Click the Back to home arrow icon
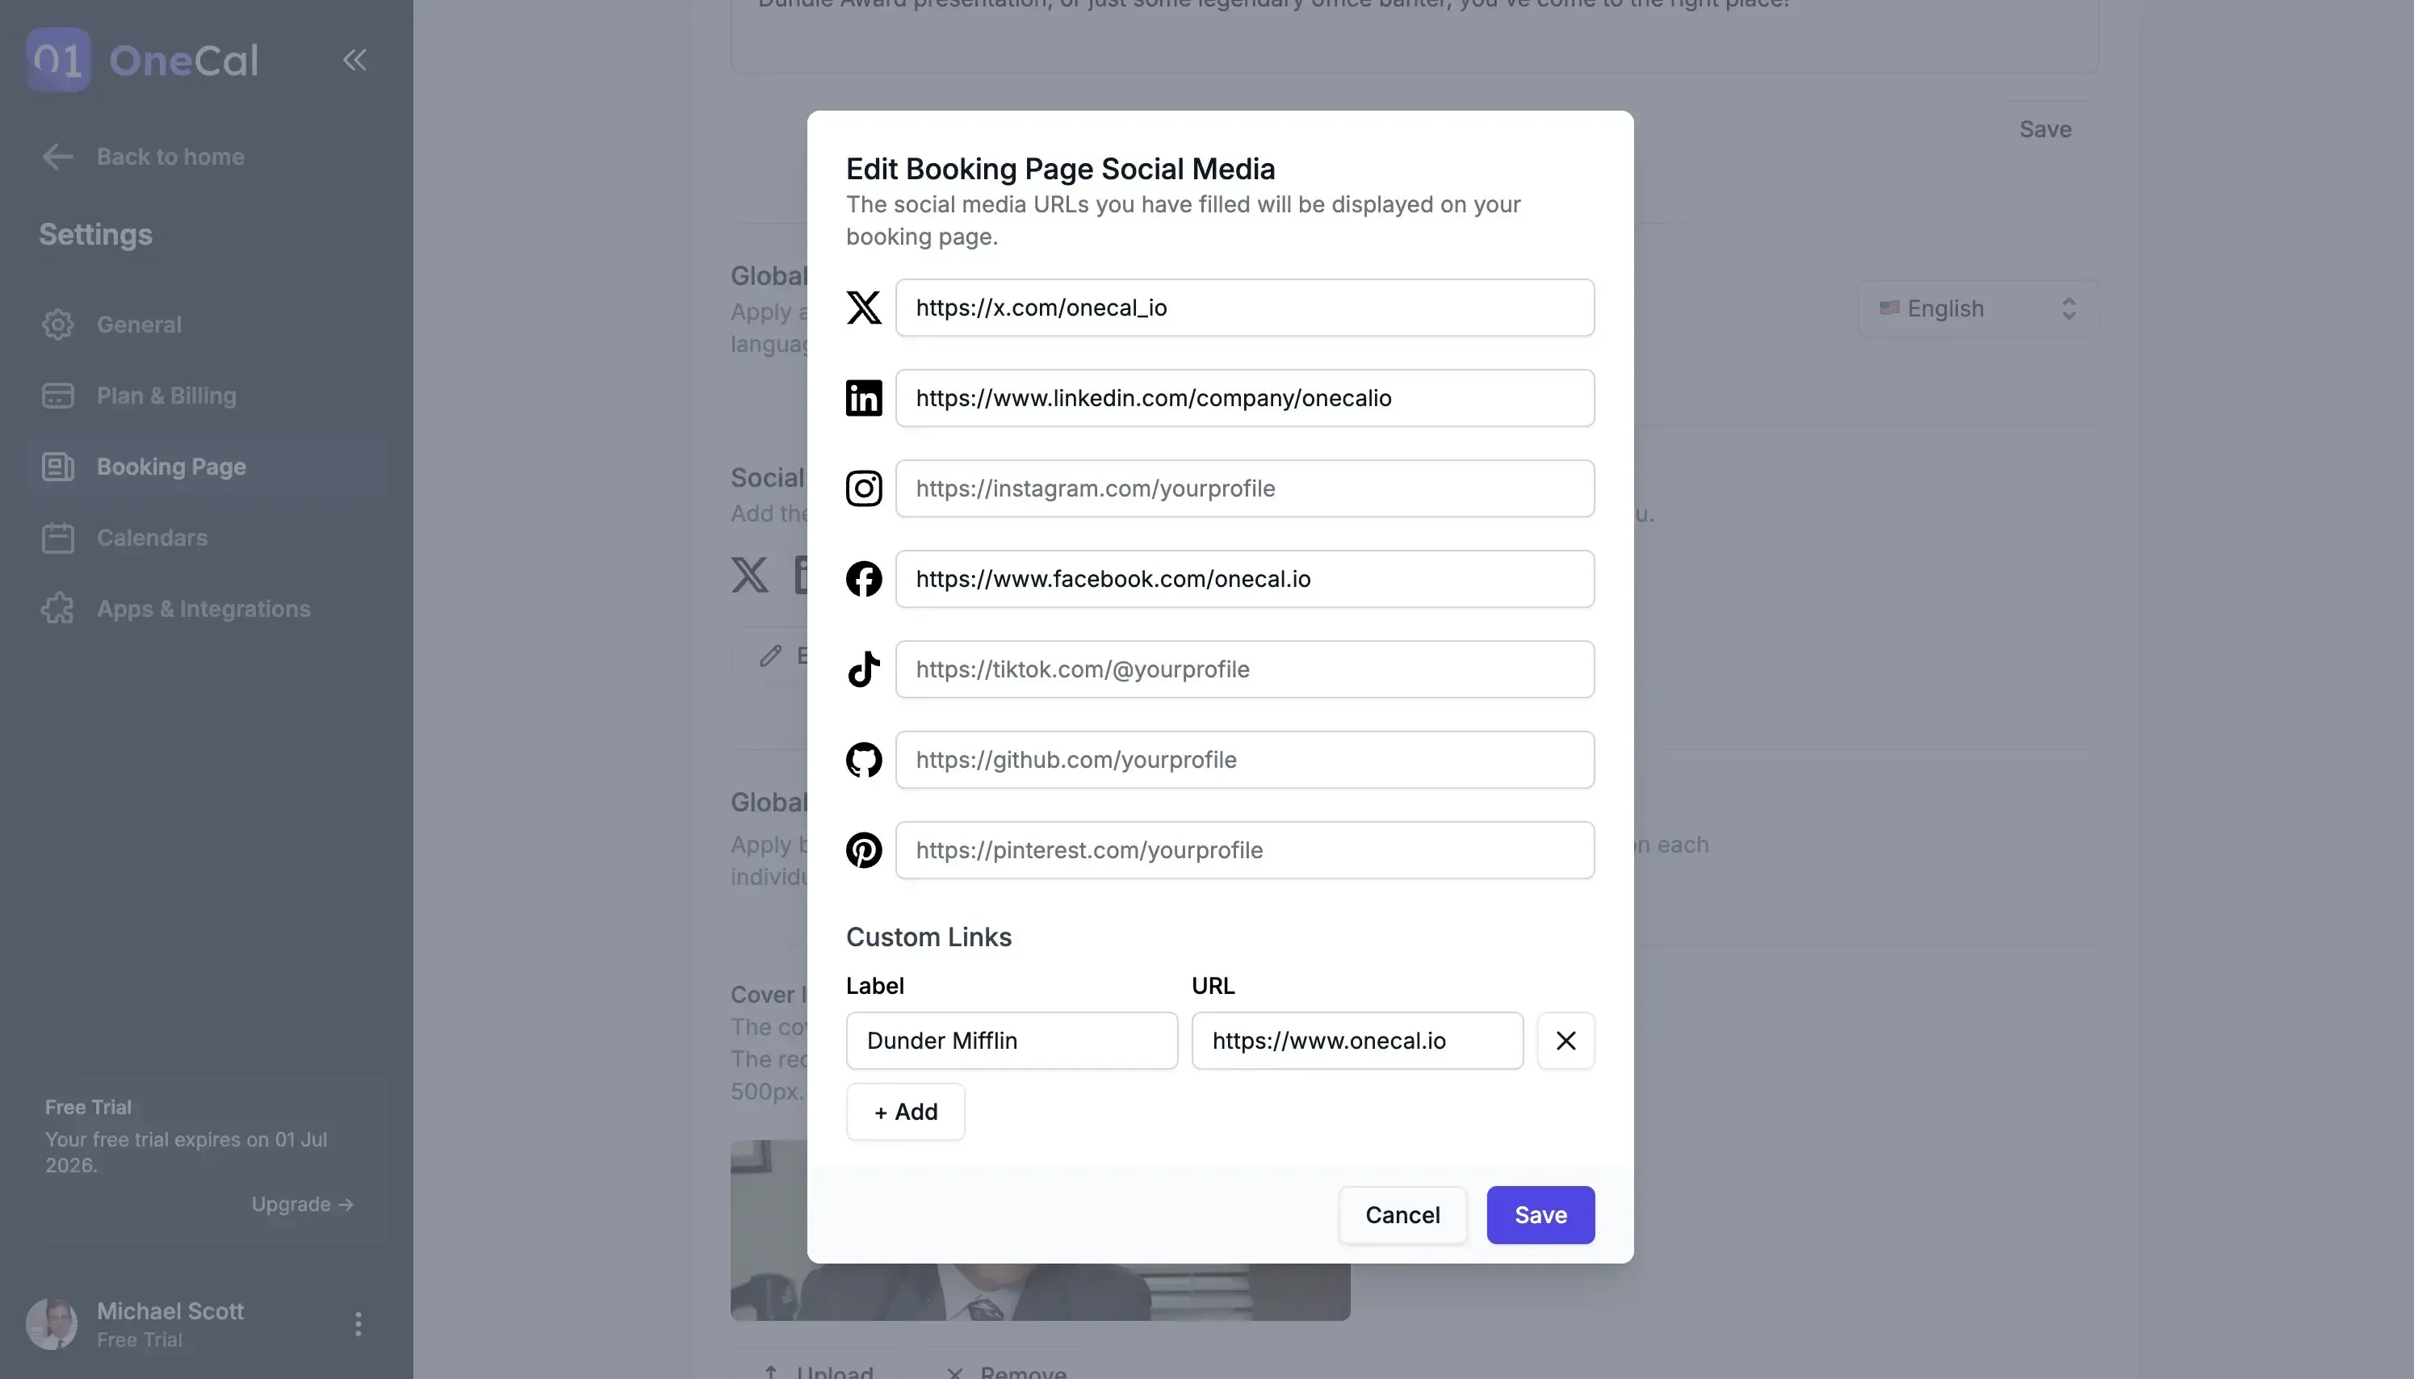Image resolution: width=2414 pixels, height=1379 pixels. pyautogui.click(x=57, y=157)
